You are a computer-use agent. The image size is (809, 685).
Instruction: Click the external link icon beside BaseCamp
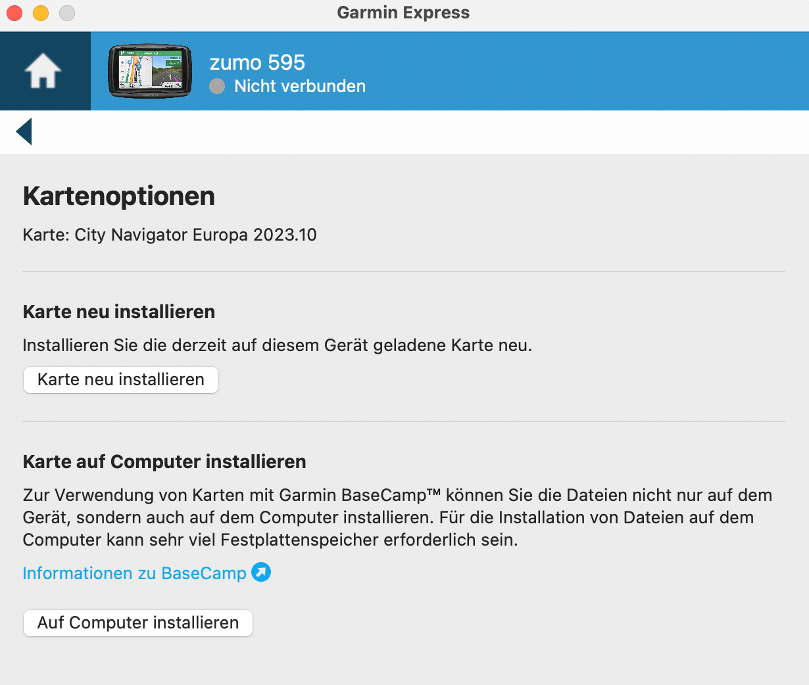[261, 573]
